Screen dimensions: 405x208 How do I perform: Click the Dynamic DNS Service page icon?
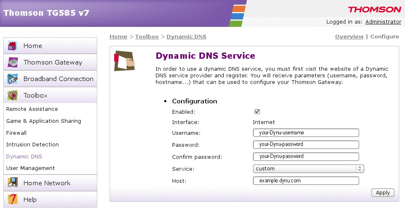[x=125, y=61]
